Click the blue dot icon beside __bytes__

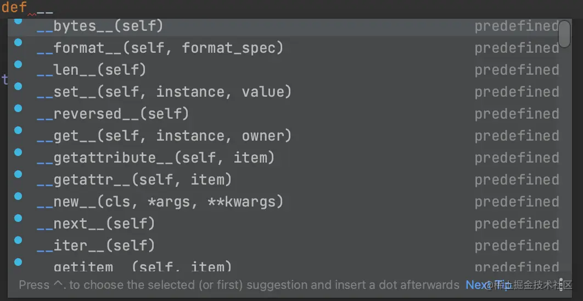[18, 21]
